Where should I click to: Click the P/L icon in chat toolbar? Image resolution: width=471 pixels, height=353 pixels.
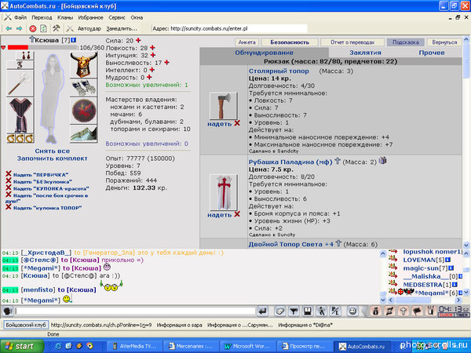tap(335, 311)
